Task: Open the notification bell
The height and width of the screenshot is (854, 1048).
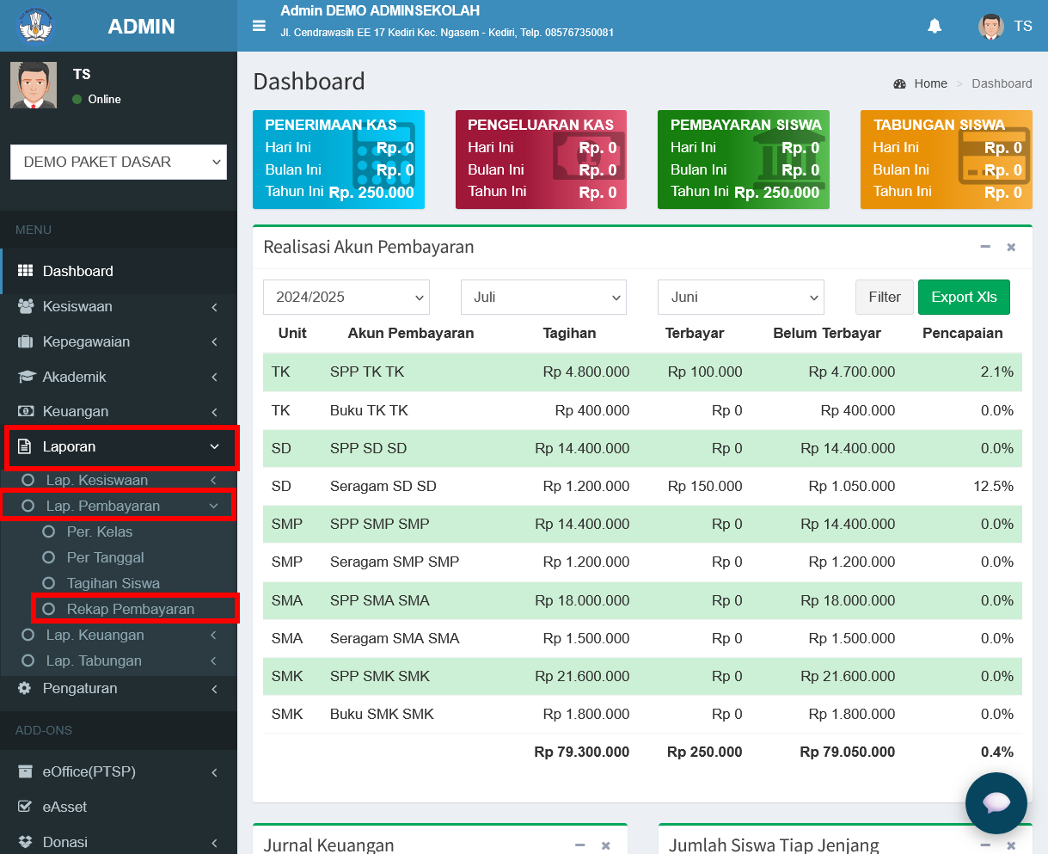Action: point(935,26)
